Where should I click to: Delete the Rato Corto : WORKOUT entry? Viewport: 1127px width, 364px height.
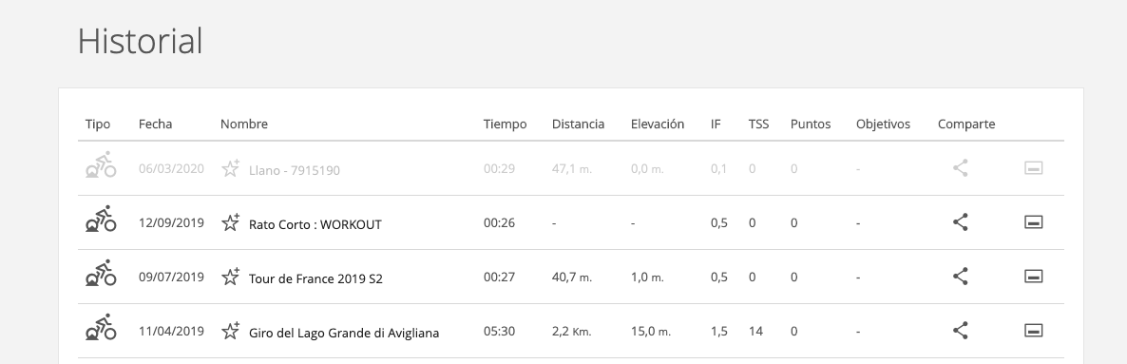coord(1034,222)
